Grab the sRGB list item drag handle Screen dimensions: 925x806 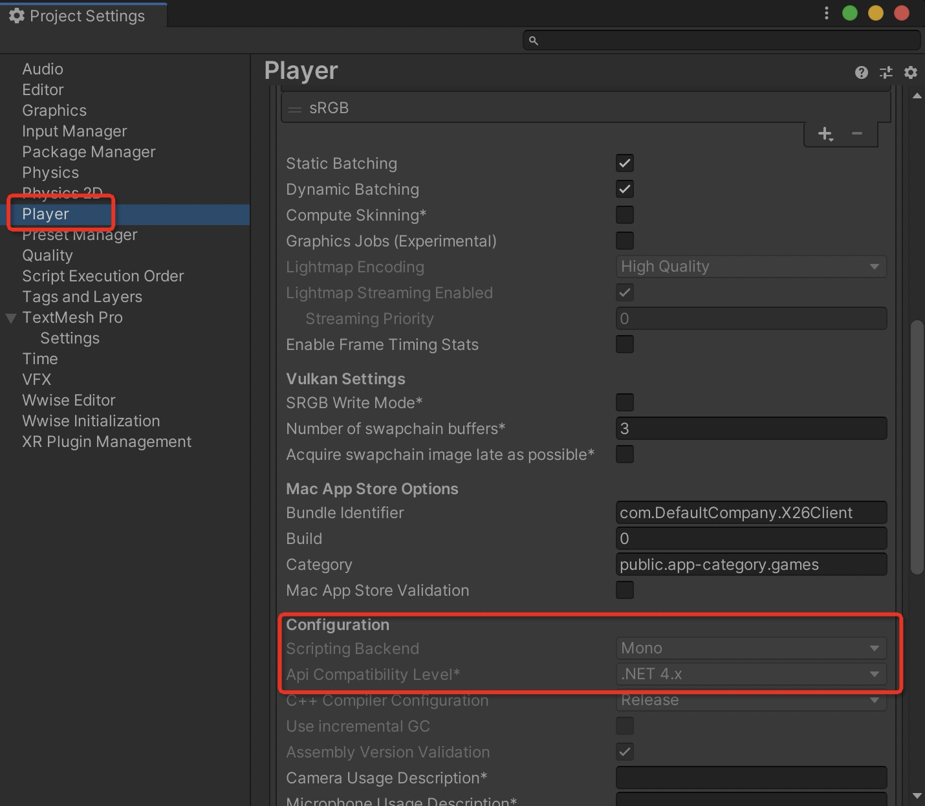(x=295, y=109)
